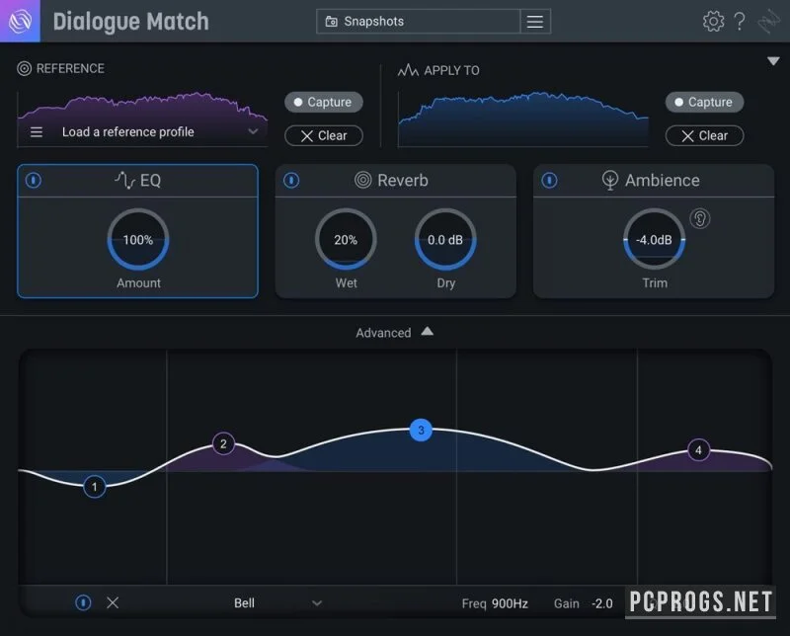Toggle the selected EQ band power button
This screenshot has width=790, height=636.
83,602
